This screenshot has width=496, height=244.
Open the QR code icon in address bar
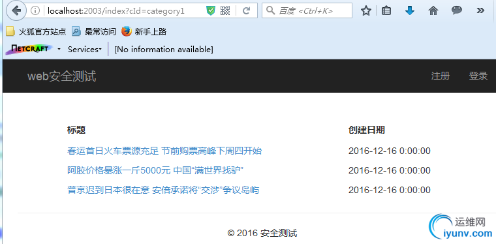[x=225, y=10]
